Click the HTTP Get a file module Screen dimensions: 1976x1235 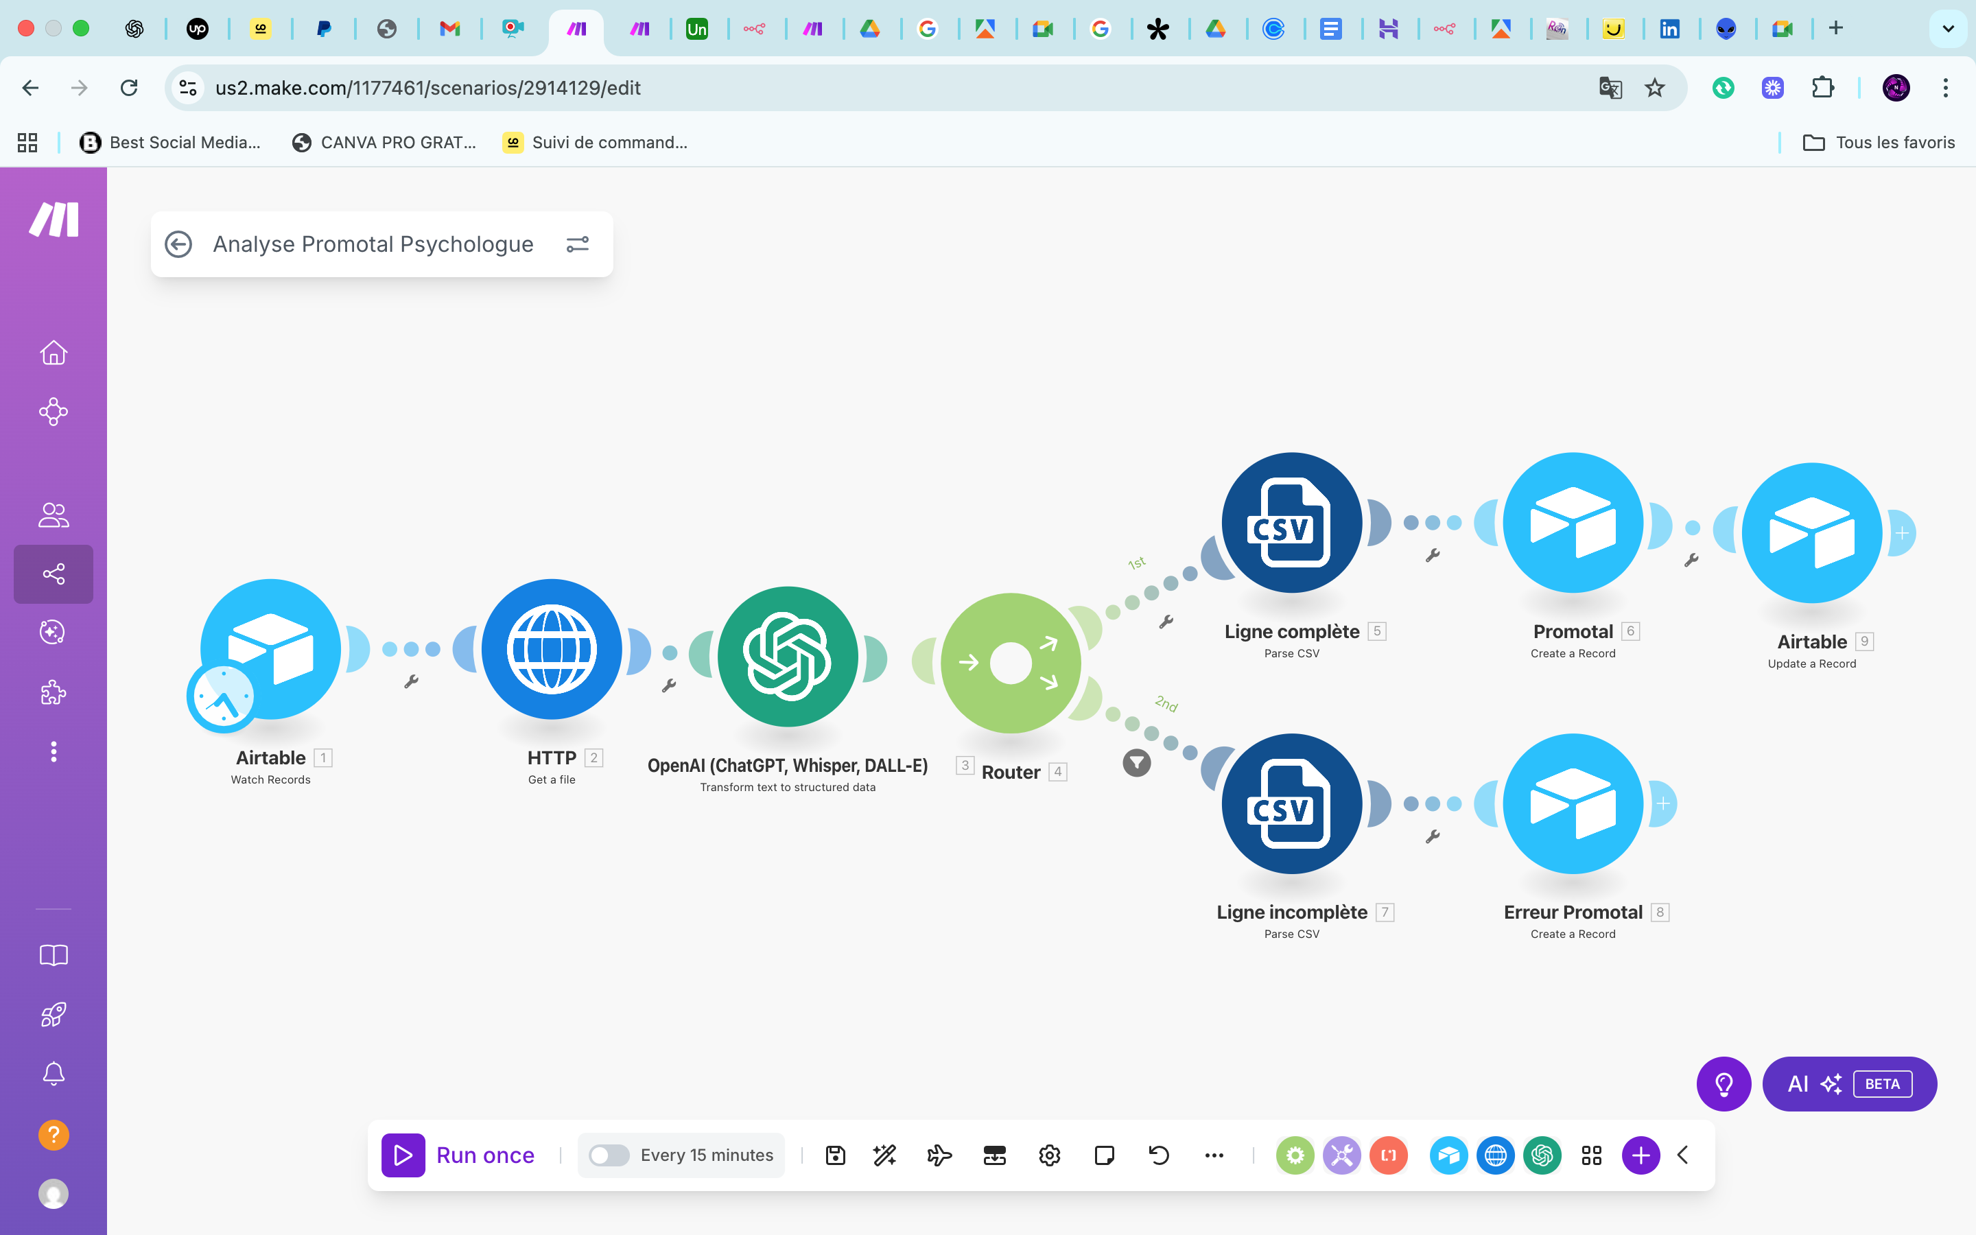(551, 649)
